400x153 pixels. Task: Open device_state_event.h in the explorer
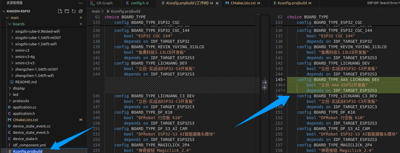[x=31, y=132]
